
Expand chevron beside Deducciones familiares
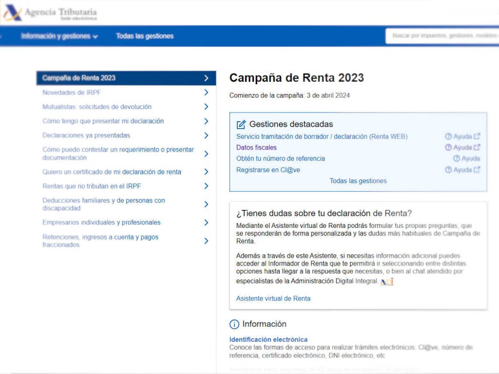pyautogui.click(x=206, y=205)
